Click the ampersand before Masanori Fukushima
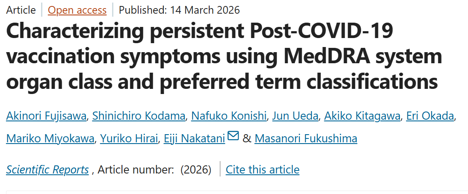 [247, 138]
